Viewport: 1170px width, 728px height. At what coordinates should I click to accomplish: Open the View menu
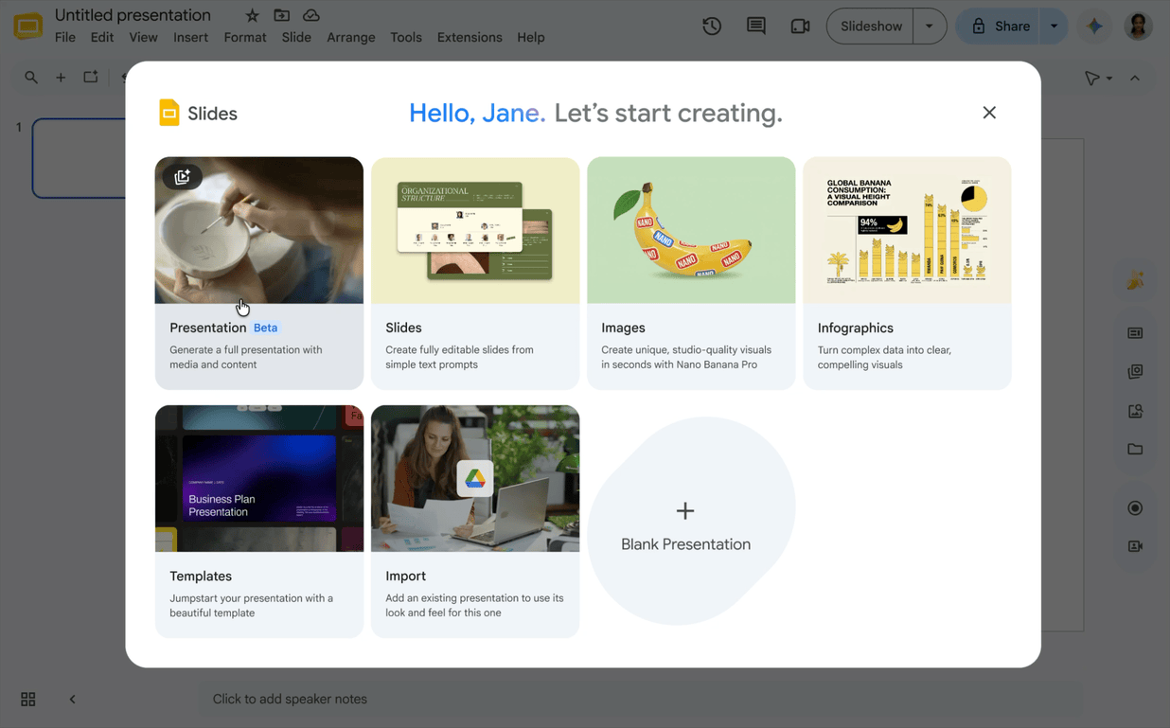[x=143, y=38]
